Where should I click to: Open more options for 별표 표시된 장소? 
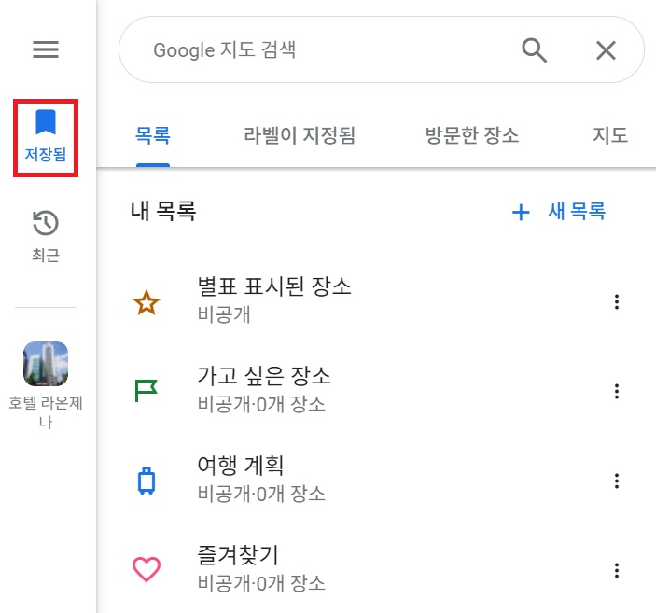(x=616, y=301)
